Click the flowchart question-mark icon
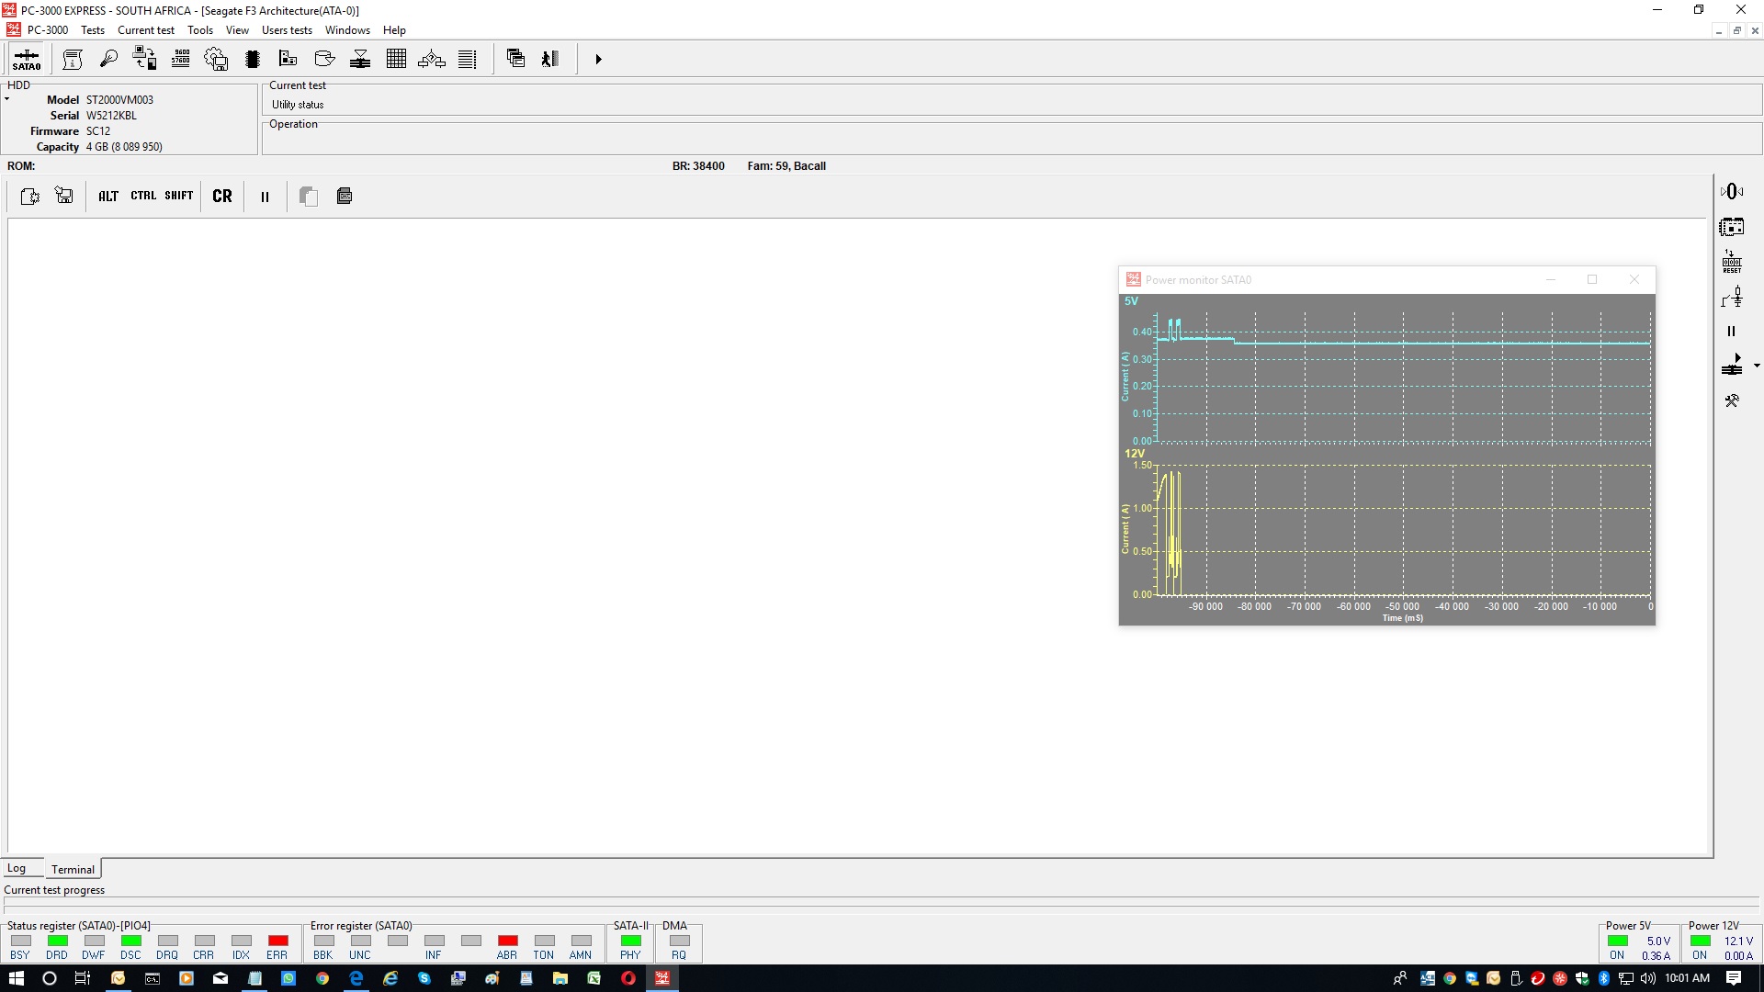Image resolution: width=1764 pixels, height=992 pixels. tap(432, 59)
